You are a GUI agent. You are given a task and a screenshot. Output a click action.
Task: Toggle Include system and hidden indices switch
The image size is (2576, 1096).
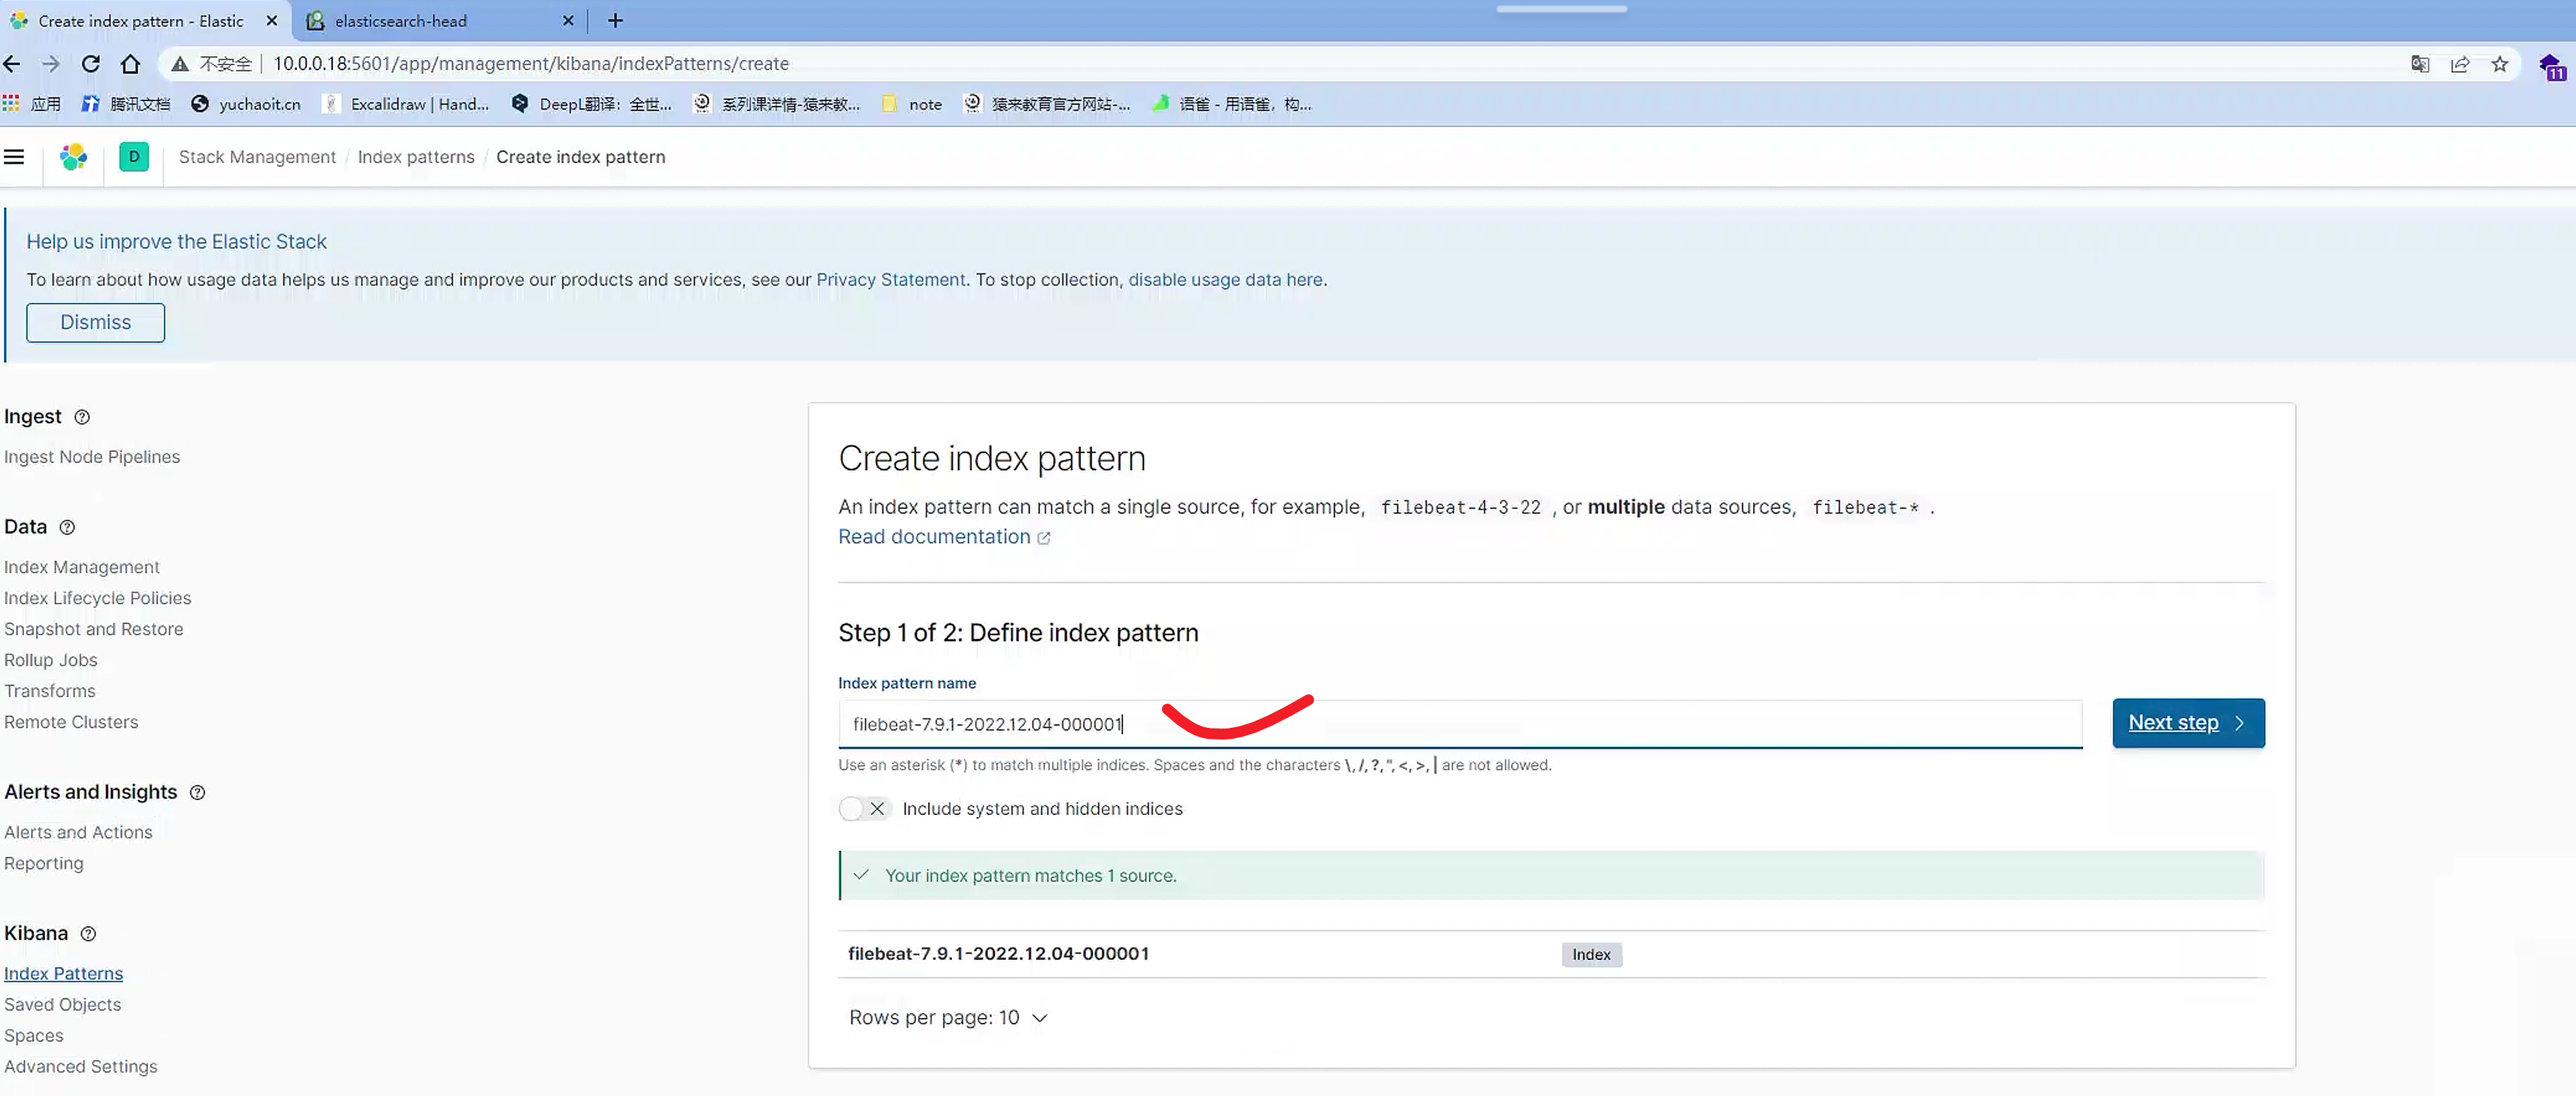(864, 808)
